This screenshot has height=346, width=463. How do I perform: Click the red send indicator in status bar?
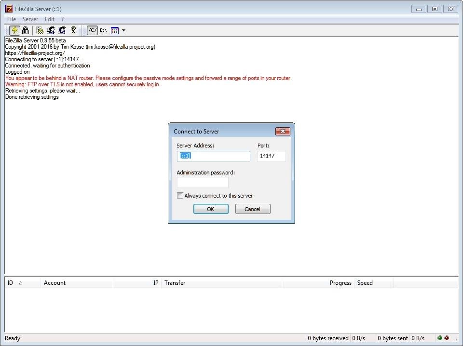point(447,338)
